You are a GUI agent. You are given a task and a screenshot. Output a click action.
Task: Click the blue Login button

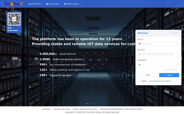[169, 75]
